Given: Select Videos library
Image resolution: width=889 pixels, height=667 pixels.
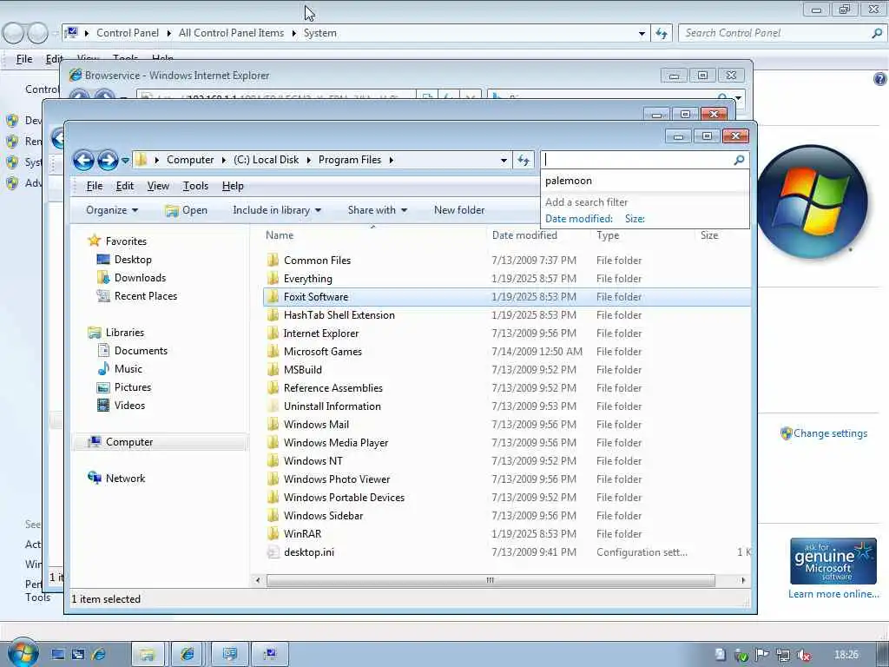Looking at the screenshot, I should [129, 406].
